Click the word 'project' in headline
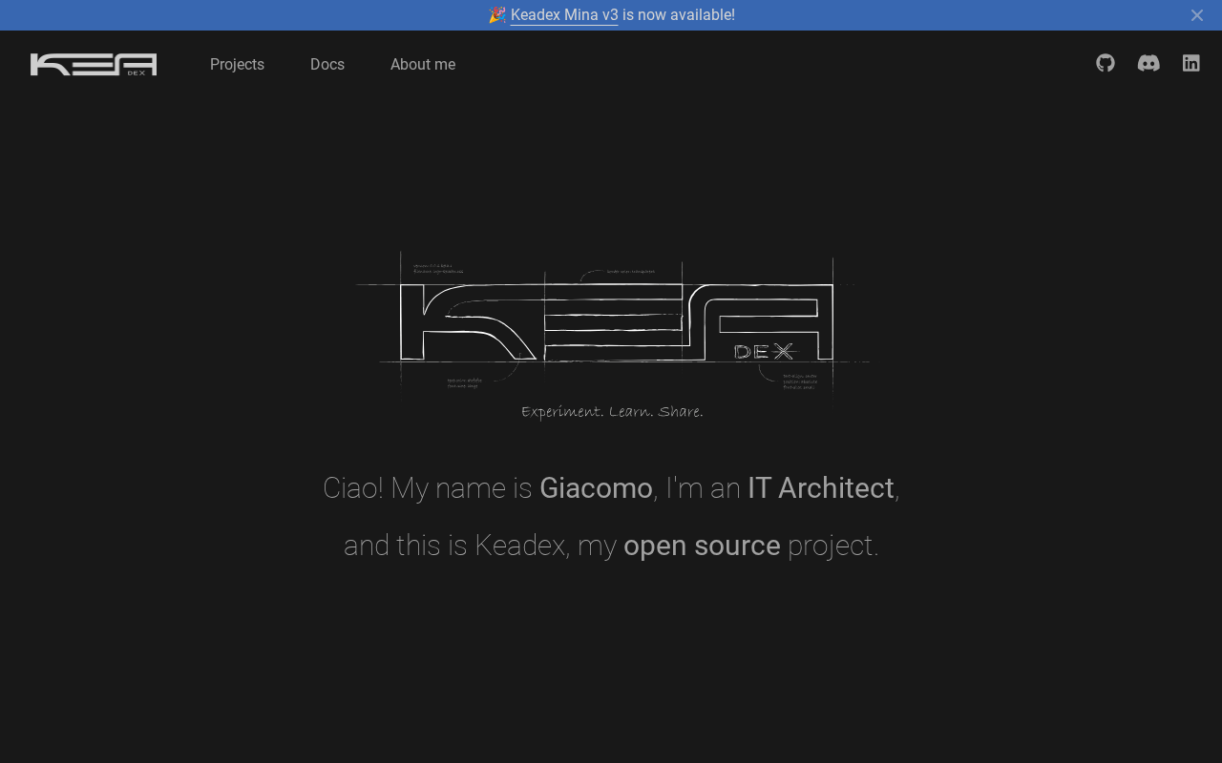This screenshot has height=763, width=1222. [x=830, y=546]
